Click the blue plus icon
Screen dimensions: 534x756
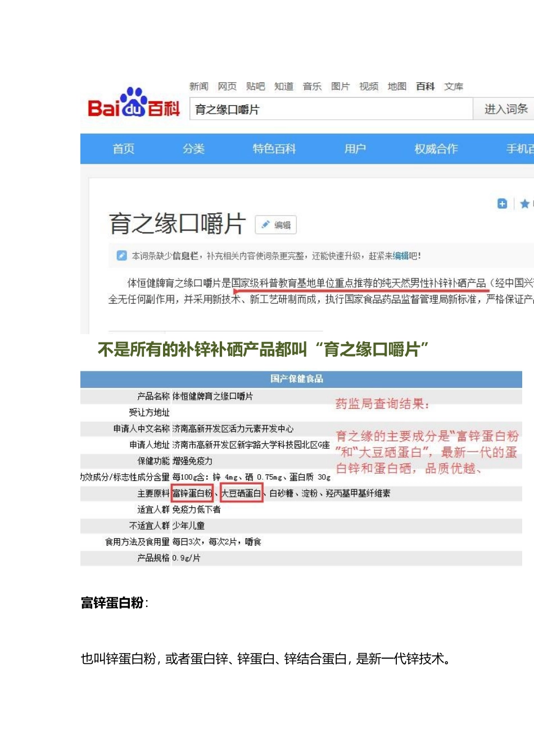click(x=502, y=204)
